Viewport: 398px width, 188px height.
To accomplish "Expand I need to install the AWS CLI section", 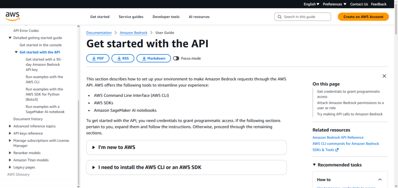I will point(186,167).
